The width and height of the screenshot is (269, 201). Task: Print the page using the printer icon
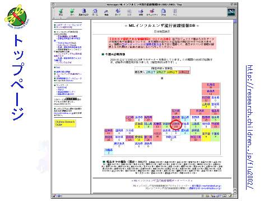click(141, 12)
